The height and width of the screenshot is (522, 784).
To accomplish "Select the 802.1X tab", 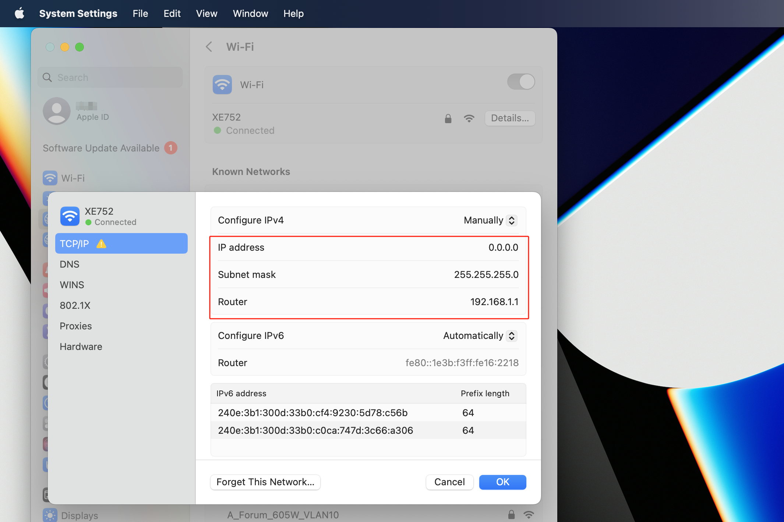I will pyautogui.click(x=121, y=305).
